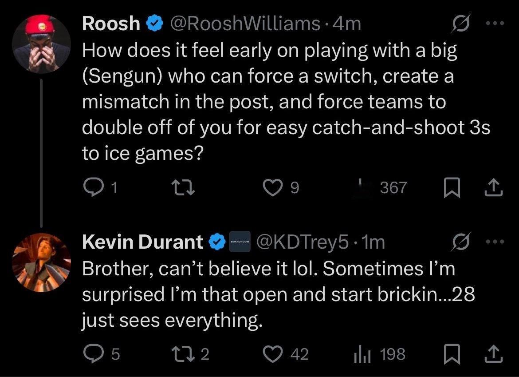519x377 pixels.
Task: Open Kevin Durant's profile picture
Action: point(42,262)
